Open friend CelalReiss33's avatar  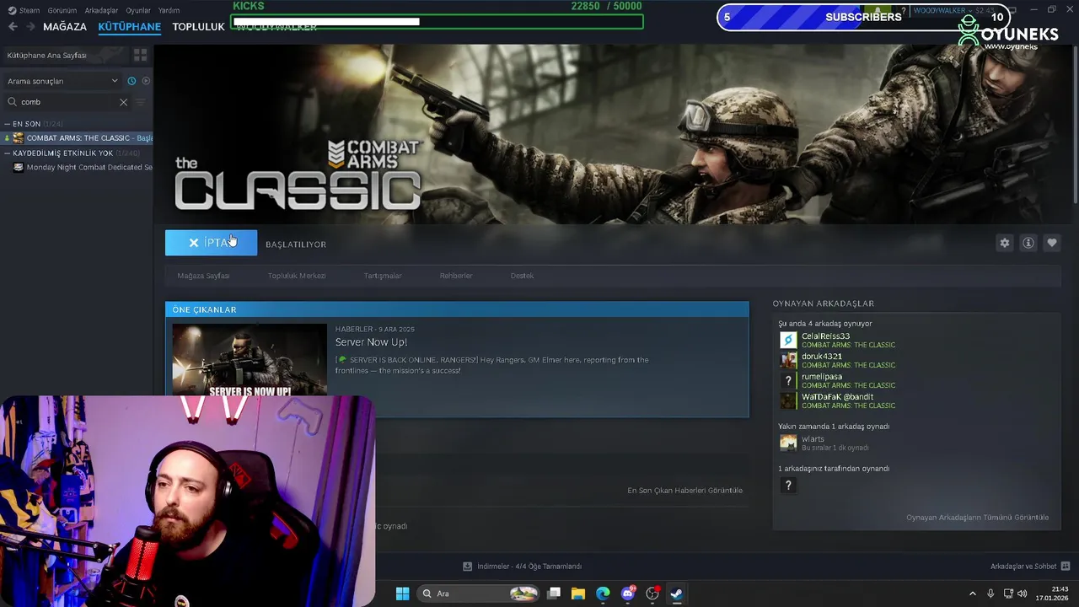[x=788, y=340]
